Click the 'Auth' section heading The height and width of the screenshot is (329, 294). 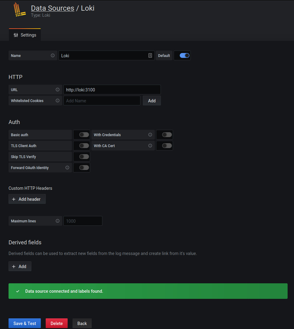[x=14, y=122]
